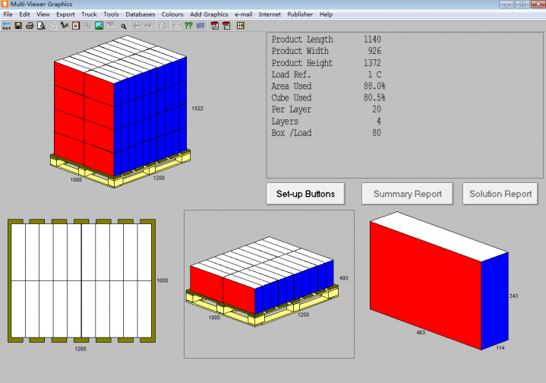Open the Publisher menu

[x=300, y=14]
